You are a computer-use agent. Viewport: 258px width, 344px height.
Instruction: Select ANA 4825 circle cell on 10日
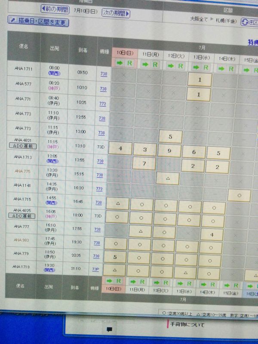[117, 217]
